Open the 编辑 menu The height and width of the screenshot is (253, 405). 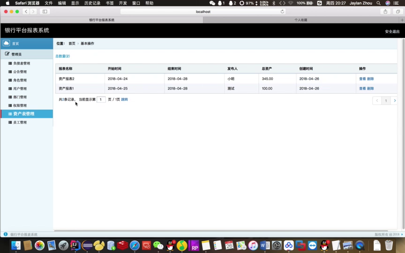62,3
